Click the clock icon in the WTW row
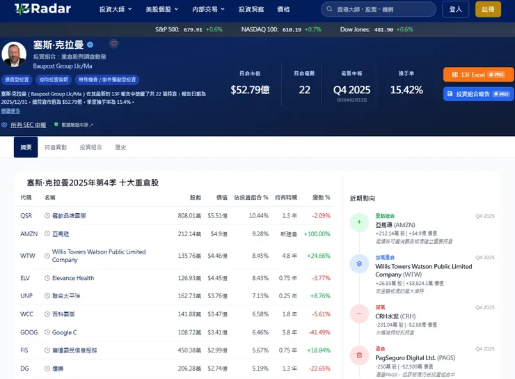515x379 pixels. [47, 256]
